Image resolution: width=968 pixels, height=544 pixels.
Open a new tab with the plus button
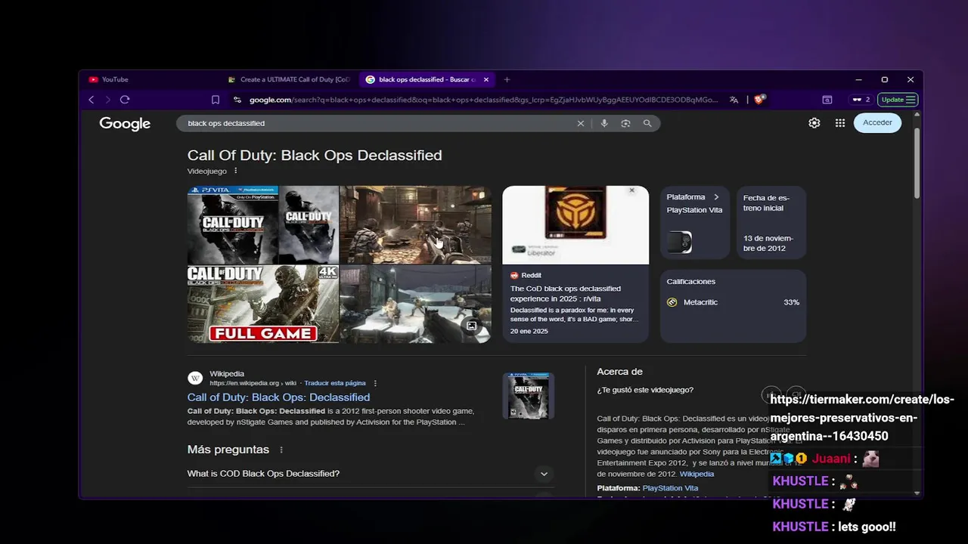507,79
